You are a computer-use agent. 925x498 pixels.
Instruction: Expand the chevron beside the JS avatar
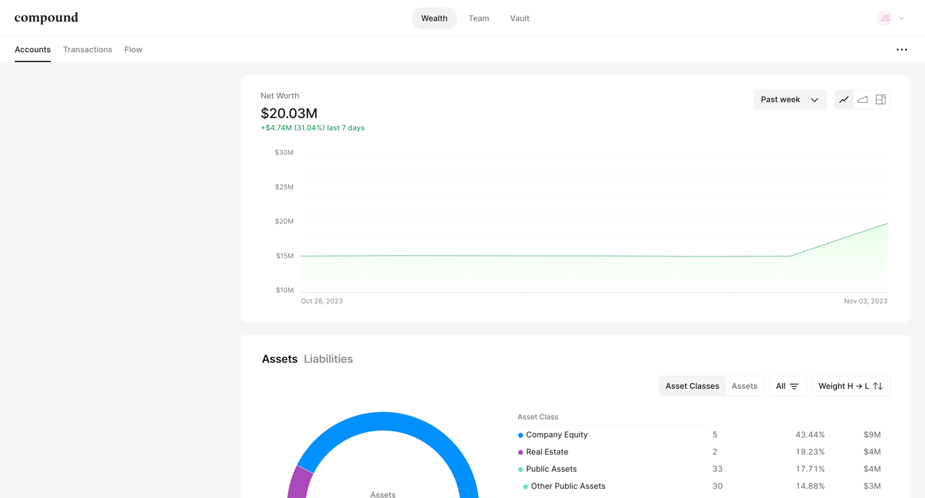click(x=902, y=18)
